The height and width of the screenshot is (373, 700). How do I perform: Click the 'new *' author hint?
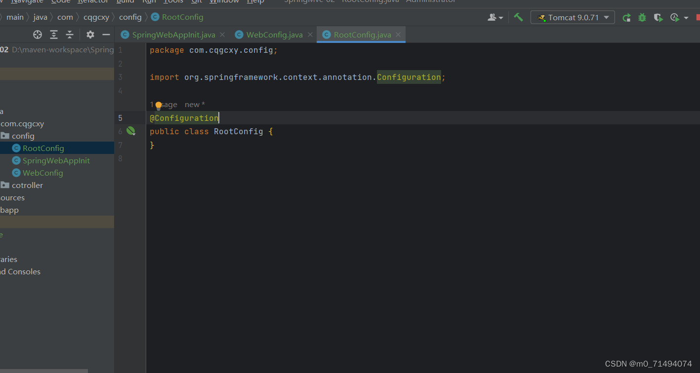195,105
